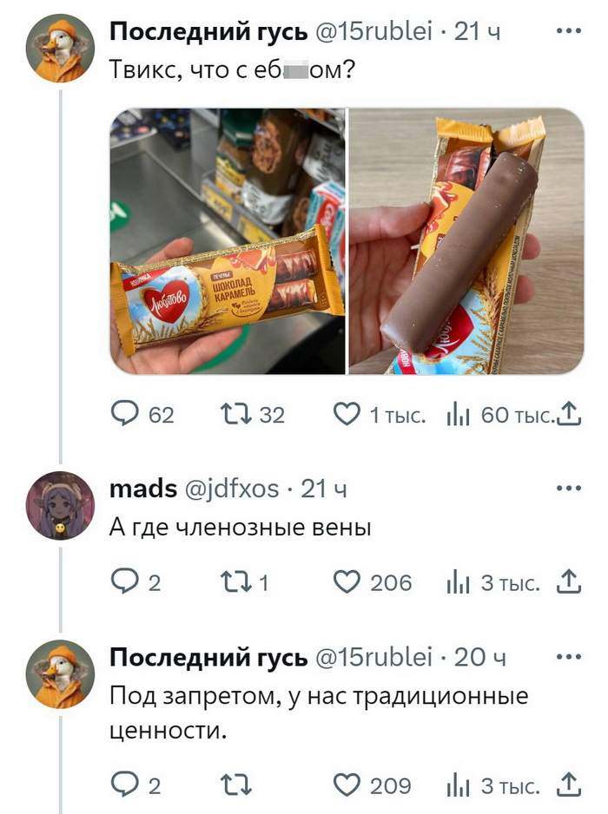Like the last reply with 209 likes
The height and width of the screenshot is (814, 608).
[x=372, y=784]
